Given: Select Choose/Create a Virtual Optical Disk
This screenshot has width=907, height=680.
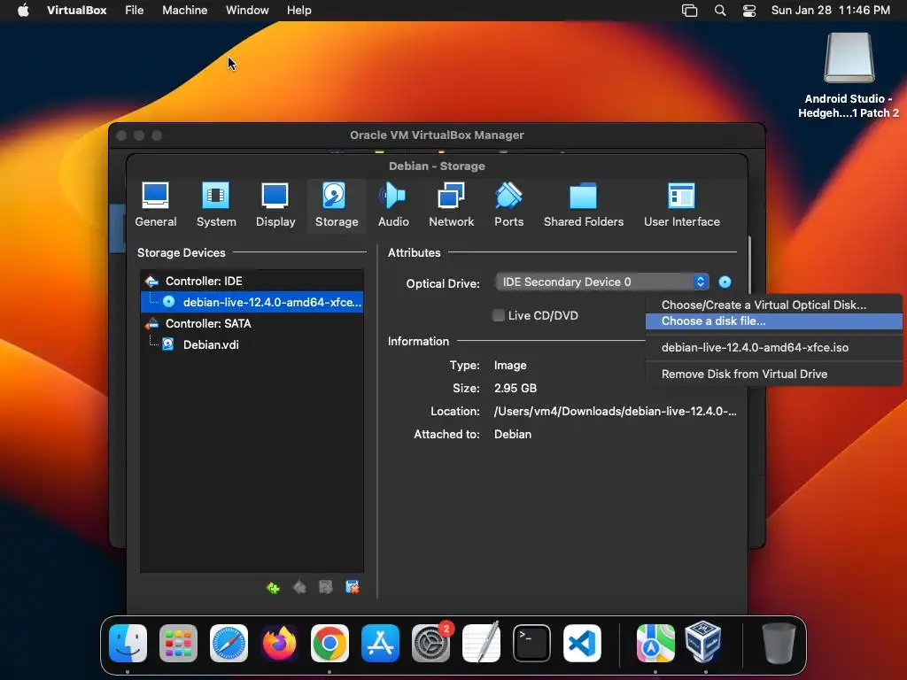Looking at the screenshot, I should [x=773, y=305].
